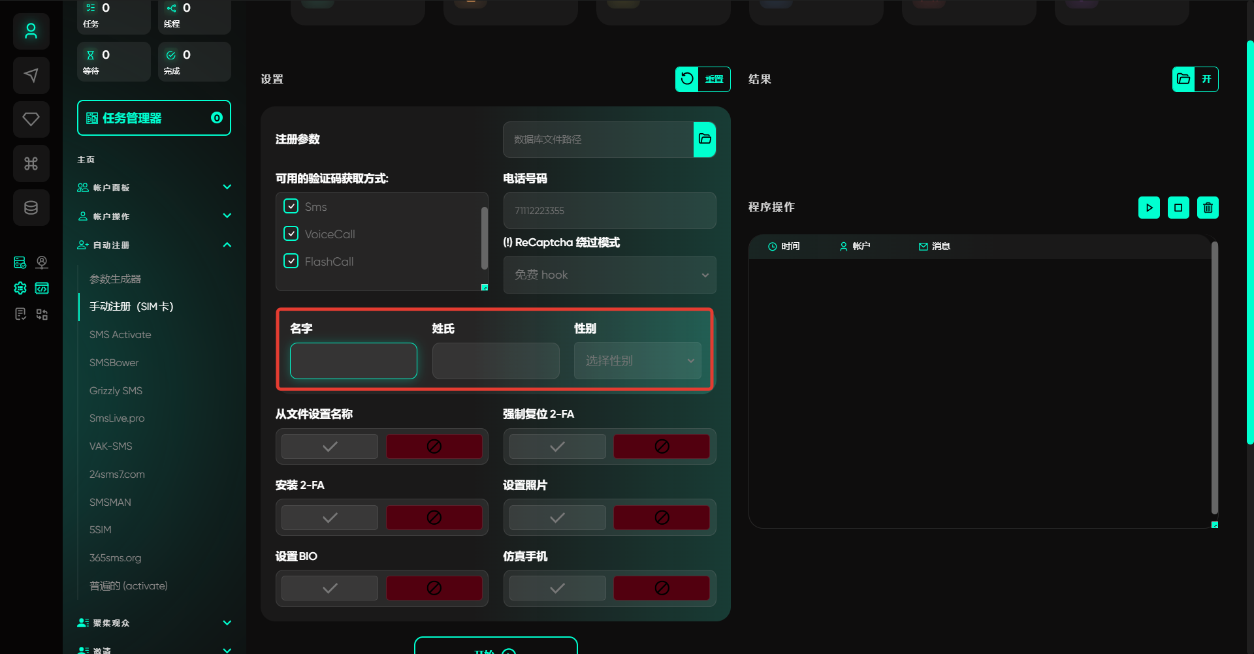Click the user profile icon in left sidebar
This screenshot has height=654, width=1254.
tap(31, 31)
